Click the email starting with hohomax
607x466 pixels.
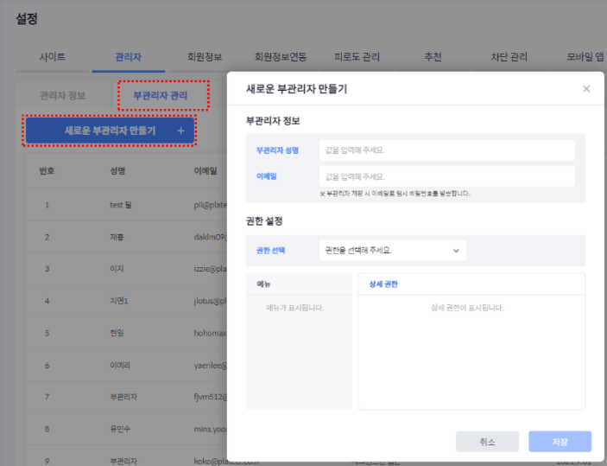210,333
